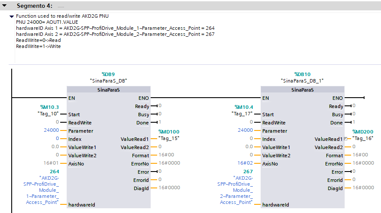Collapse Segmento 4 with its header arrow
The image size is (381, 213).
(4, 5)
